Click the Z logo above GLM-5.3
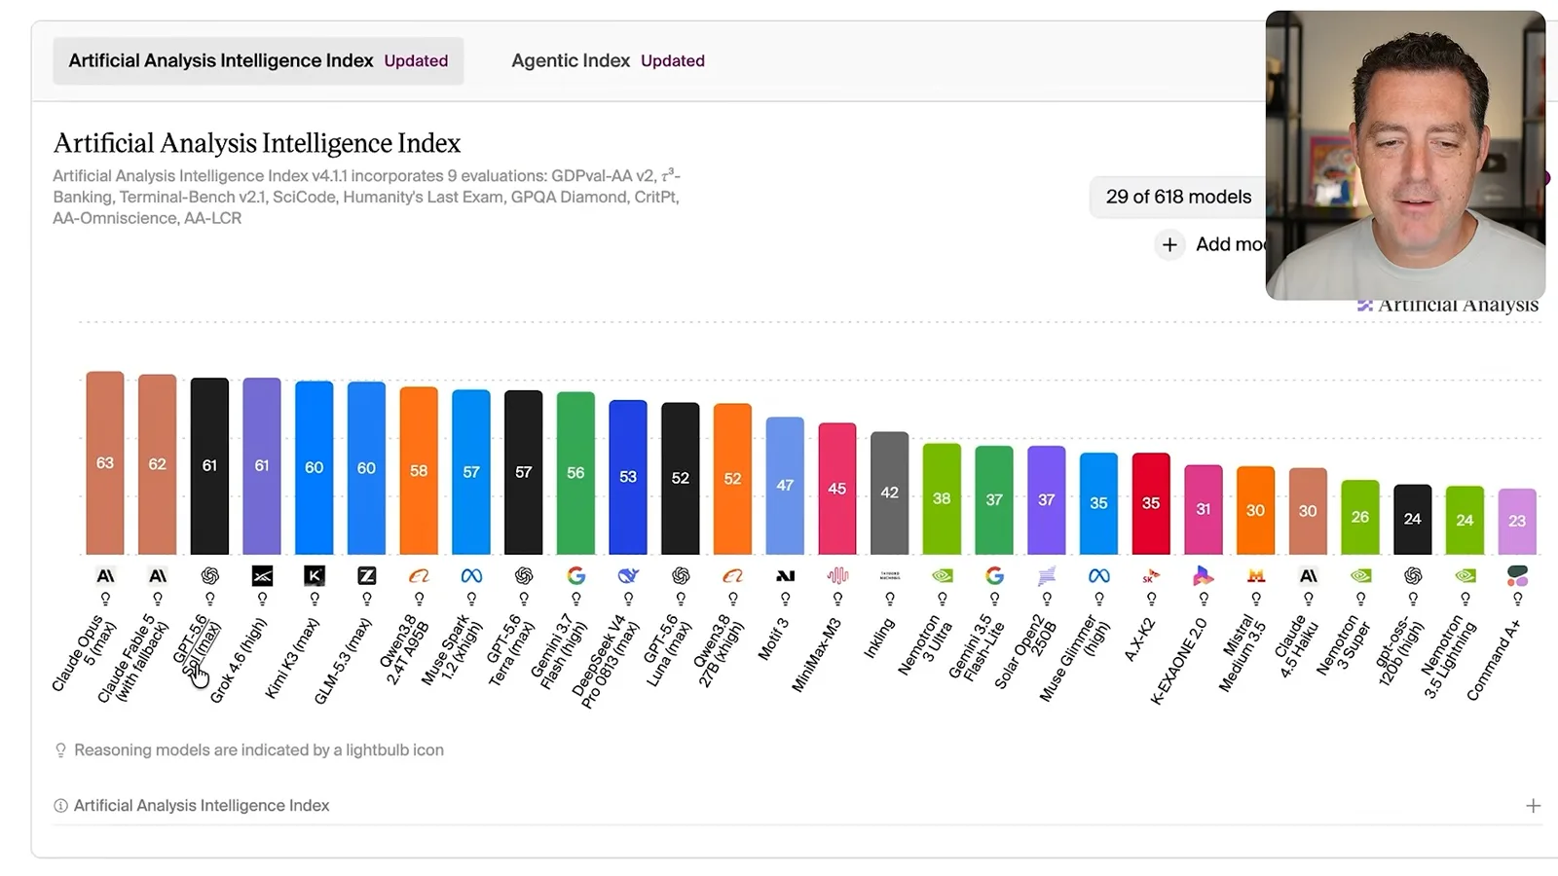Viewport: 1558px width, 876px height. [x=366, y=576]
